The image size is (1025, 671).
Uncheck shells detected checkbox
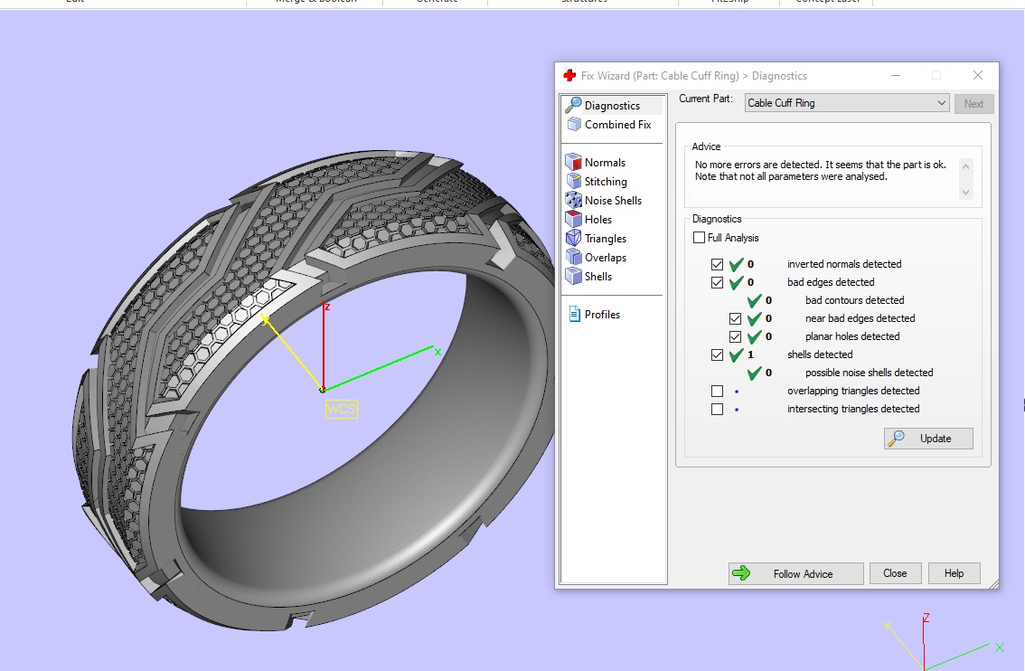(717, 354)
